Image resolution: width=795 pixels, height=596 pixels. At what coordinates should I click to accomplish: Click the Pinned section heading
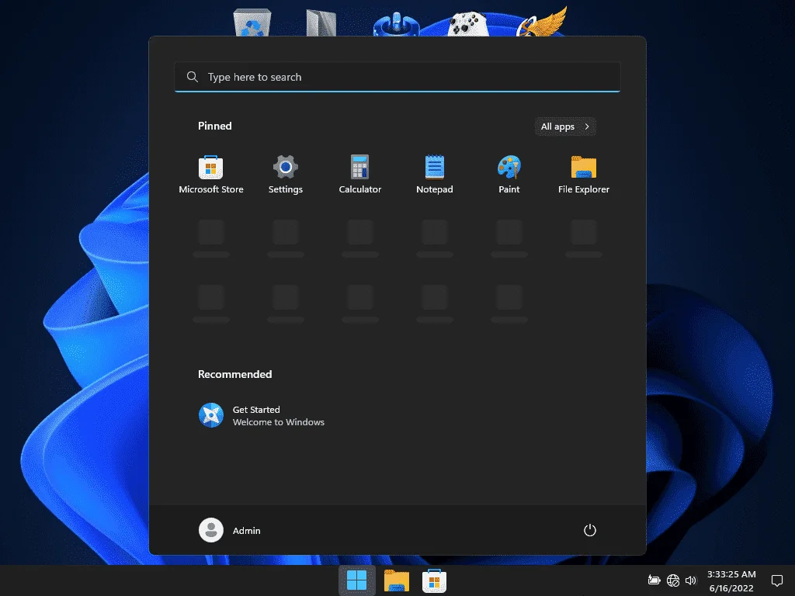pos(214,126)
